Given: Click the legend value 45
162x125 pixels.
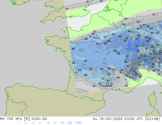Looking at the screenshot, I should pyautogui.click(x=33, y=123).
